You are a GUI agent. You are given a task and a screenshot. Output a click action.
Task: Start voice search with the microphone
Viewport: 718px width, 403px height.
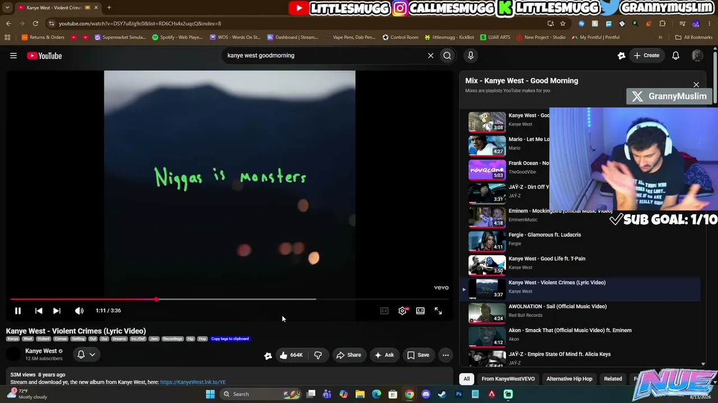(x=471, y=55)
